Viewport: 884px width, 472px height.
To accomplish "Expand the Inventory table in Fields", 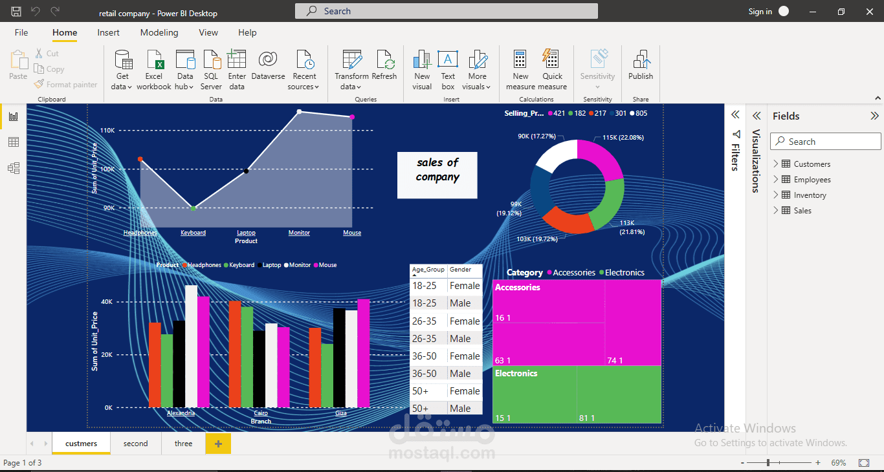I will pos(776,195).
